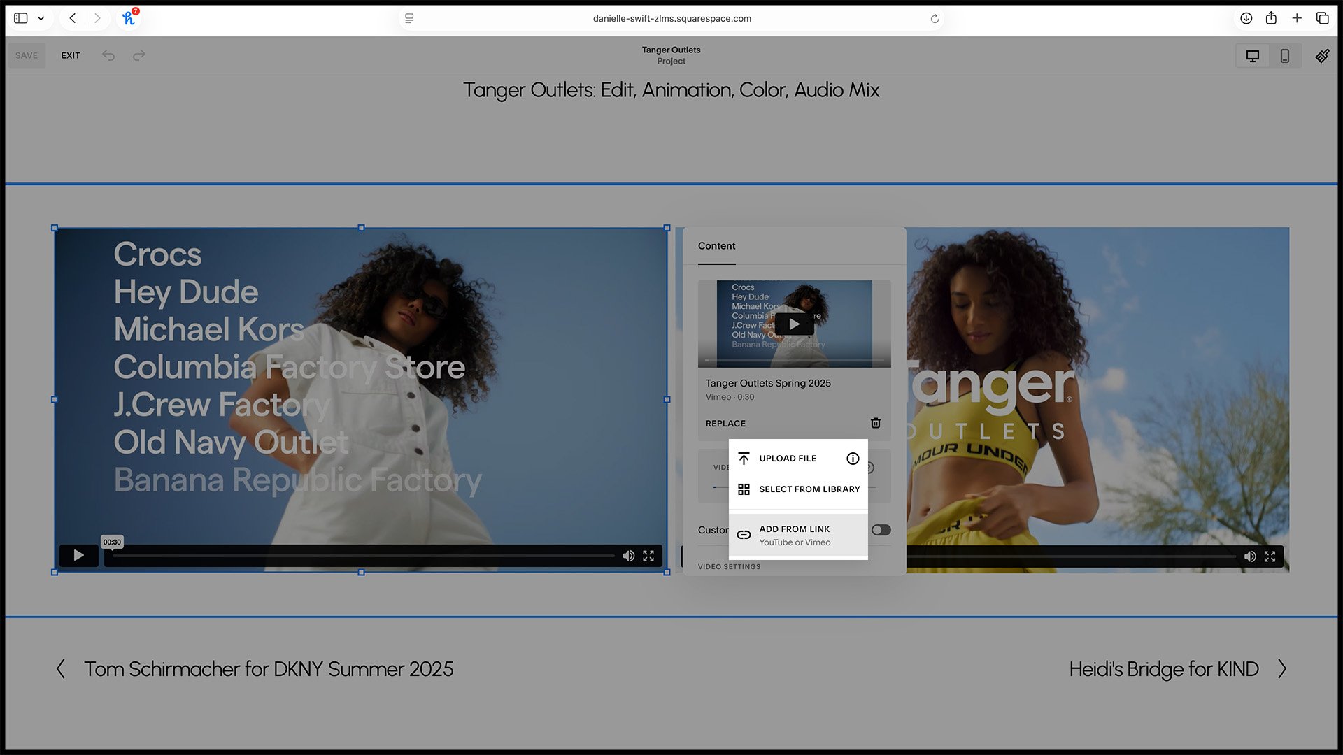Viewport: 1343px width, 755px height.
Task: Open next project Heidi's Bridge for KIND
Action: coord(1164,669)
